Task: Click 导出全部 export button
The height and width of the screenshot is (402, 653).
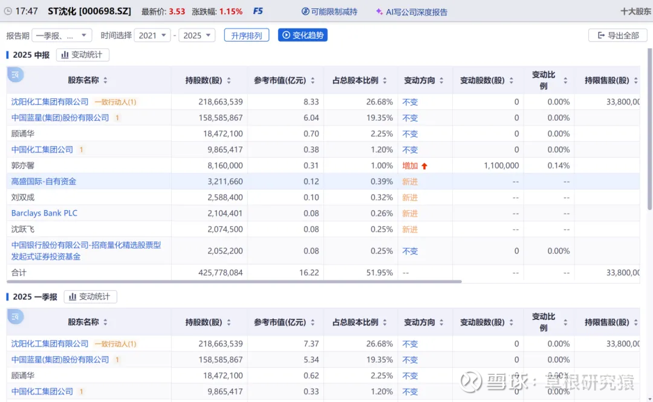Action: pyautogui.click(x=617, y=36)
